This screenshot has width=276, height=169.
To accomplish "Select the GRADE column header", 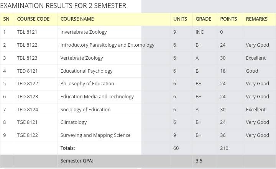I will tap(203, 19).
